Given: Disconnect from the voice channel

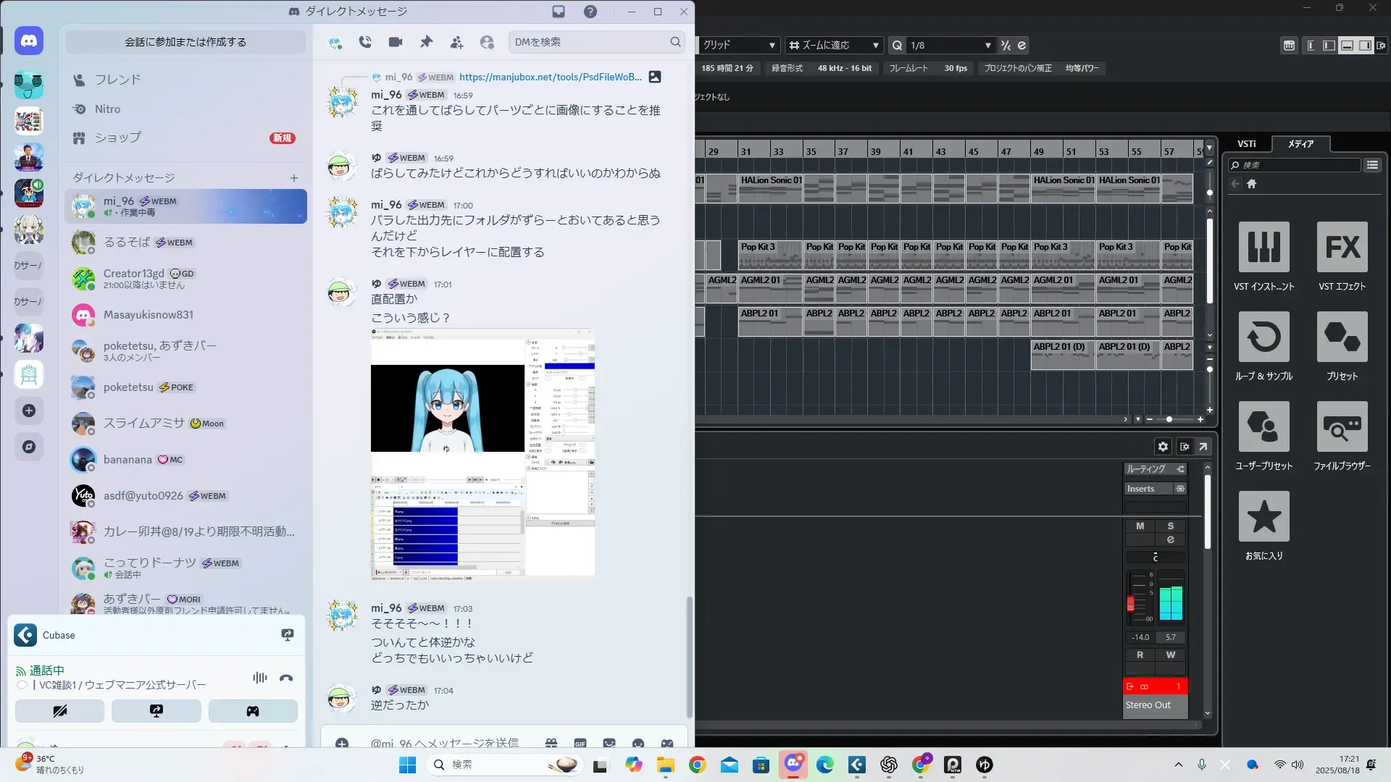Looking at the screenshot, I should pyautogui.click(x=286, y=678).
